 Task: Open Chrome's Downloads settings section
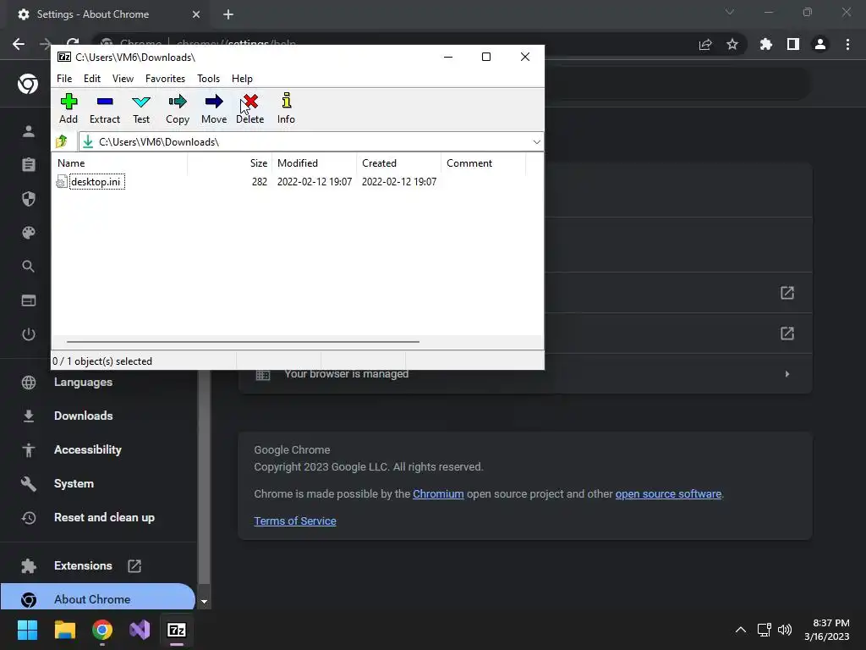[x=84, y=416]
